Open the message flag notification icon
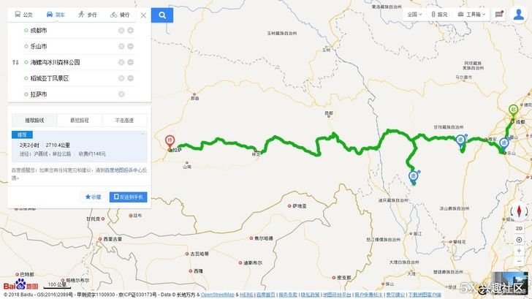The image size is (532, 299). [498, 14]
